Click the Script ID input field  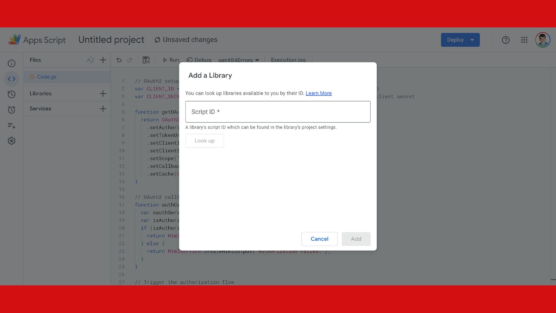[278, 112]
